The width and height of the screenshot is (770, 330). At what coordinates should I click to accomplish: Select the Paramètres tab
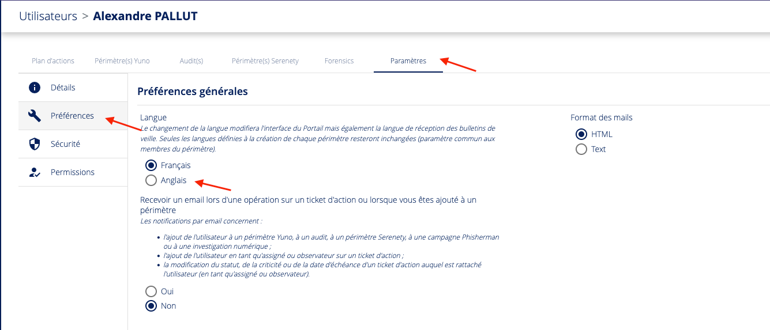[x=408, y=61]
